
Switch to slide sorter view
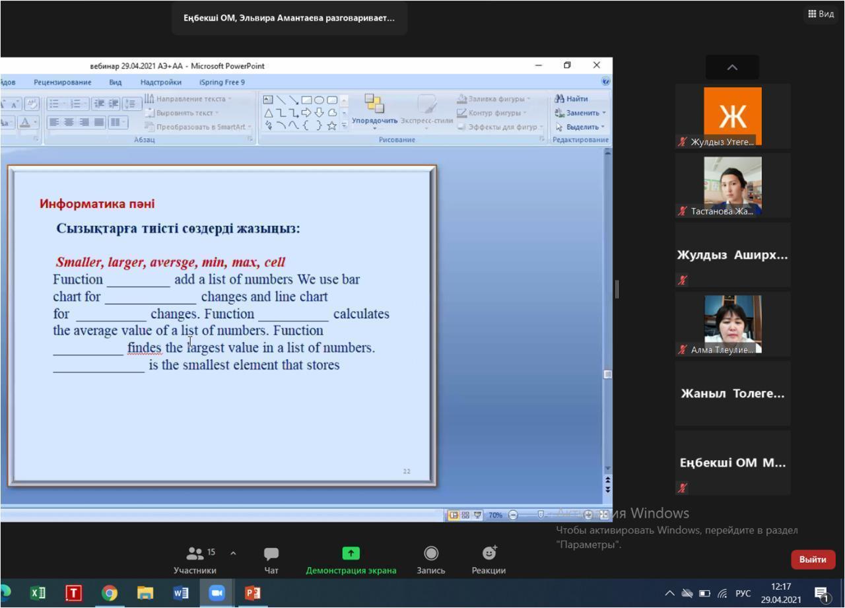coord(465,515)
